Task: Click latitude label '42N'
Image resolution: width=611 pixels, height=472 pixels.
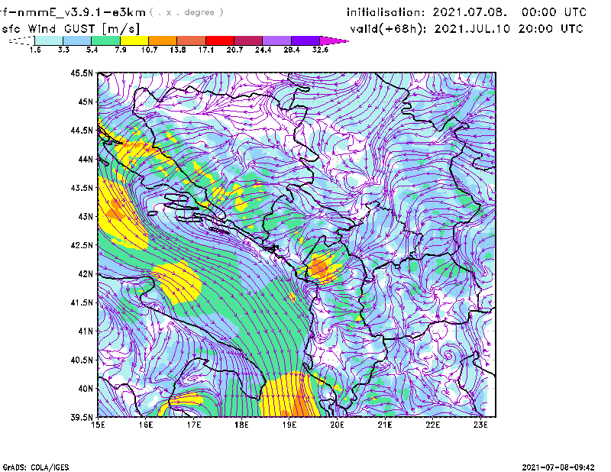Action: 86,273
